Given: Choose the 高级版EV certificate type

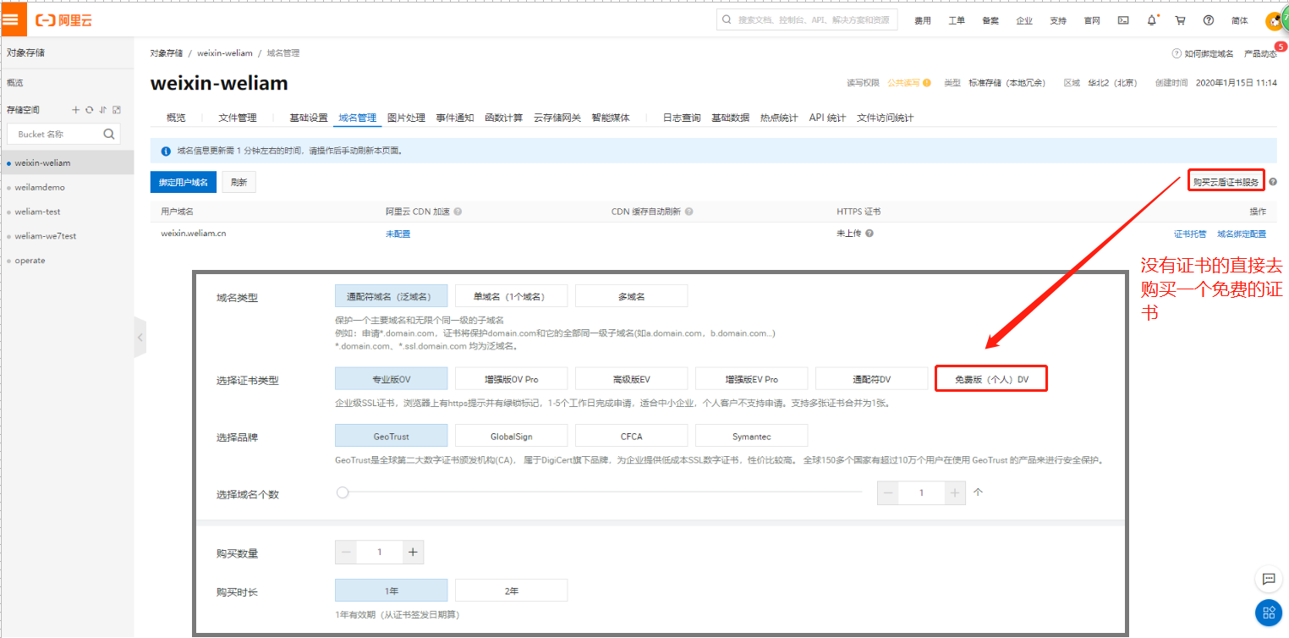Looking at the screenshot, I should (631, 379).
